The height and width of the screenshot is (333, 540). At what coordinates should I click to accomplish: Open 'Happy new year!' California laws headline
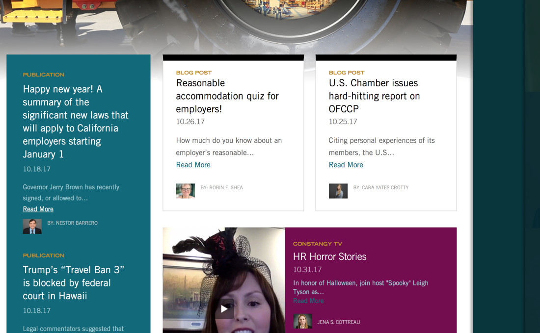(x=76, y=122)
